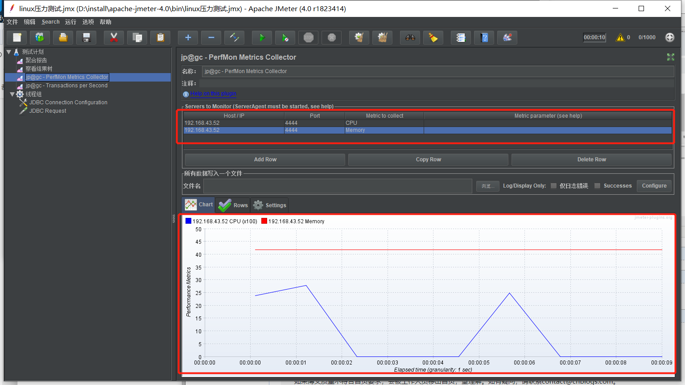Open the 帮助 menu
Viewport: 685px width, 385px height.
point(105,22)
